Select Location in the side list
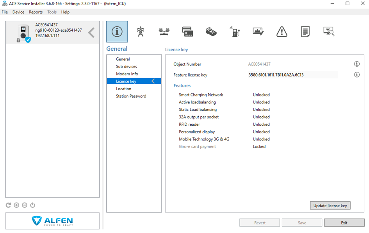 [x=123, y=89]
